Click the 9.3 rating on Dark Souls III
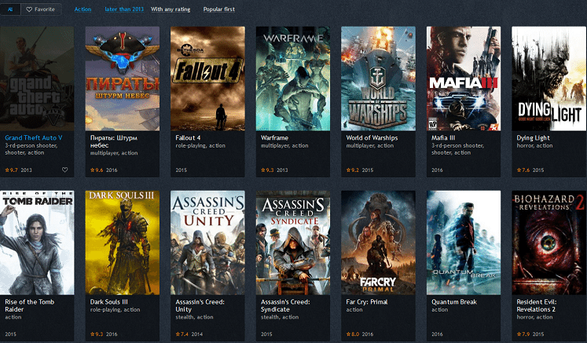 pos(97,334)
